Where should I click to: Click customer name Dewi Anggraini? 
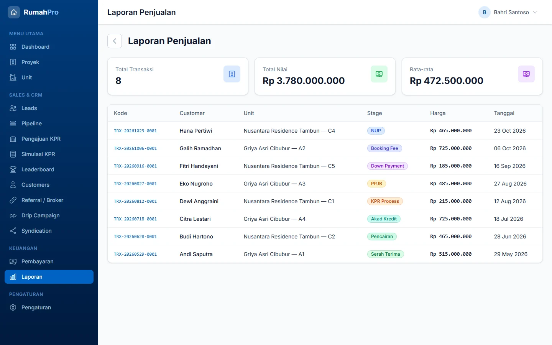pyautogui.click(x=199, y=201)
